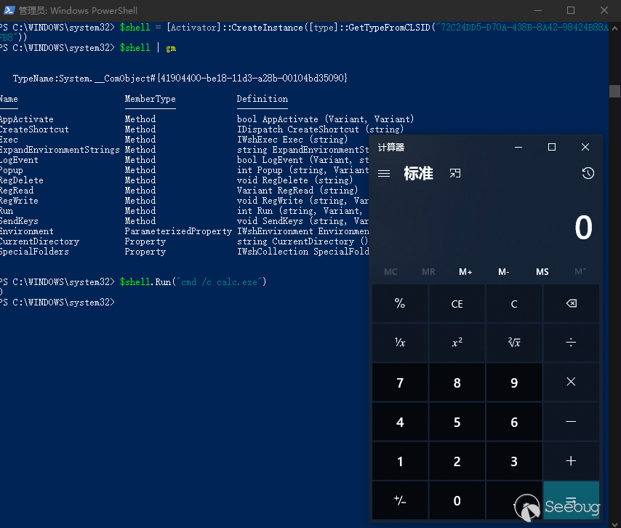621x528 pixels.
Task: Click the 'Definition' column header
Action: point(263,99)
